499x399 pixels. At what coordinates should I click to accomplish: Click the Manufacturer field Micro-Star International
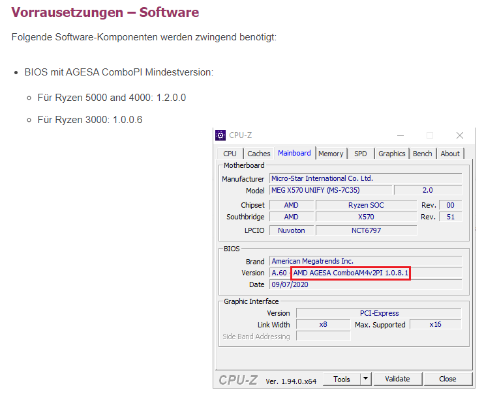pyautogui.click(x=366, y=178)
